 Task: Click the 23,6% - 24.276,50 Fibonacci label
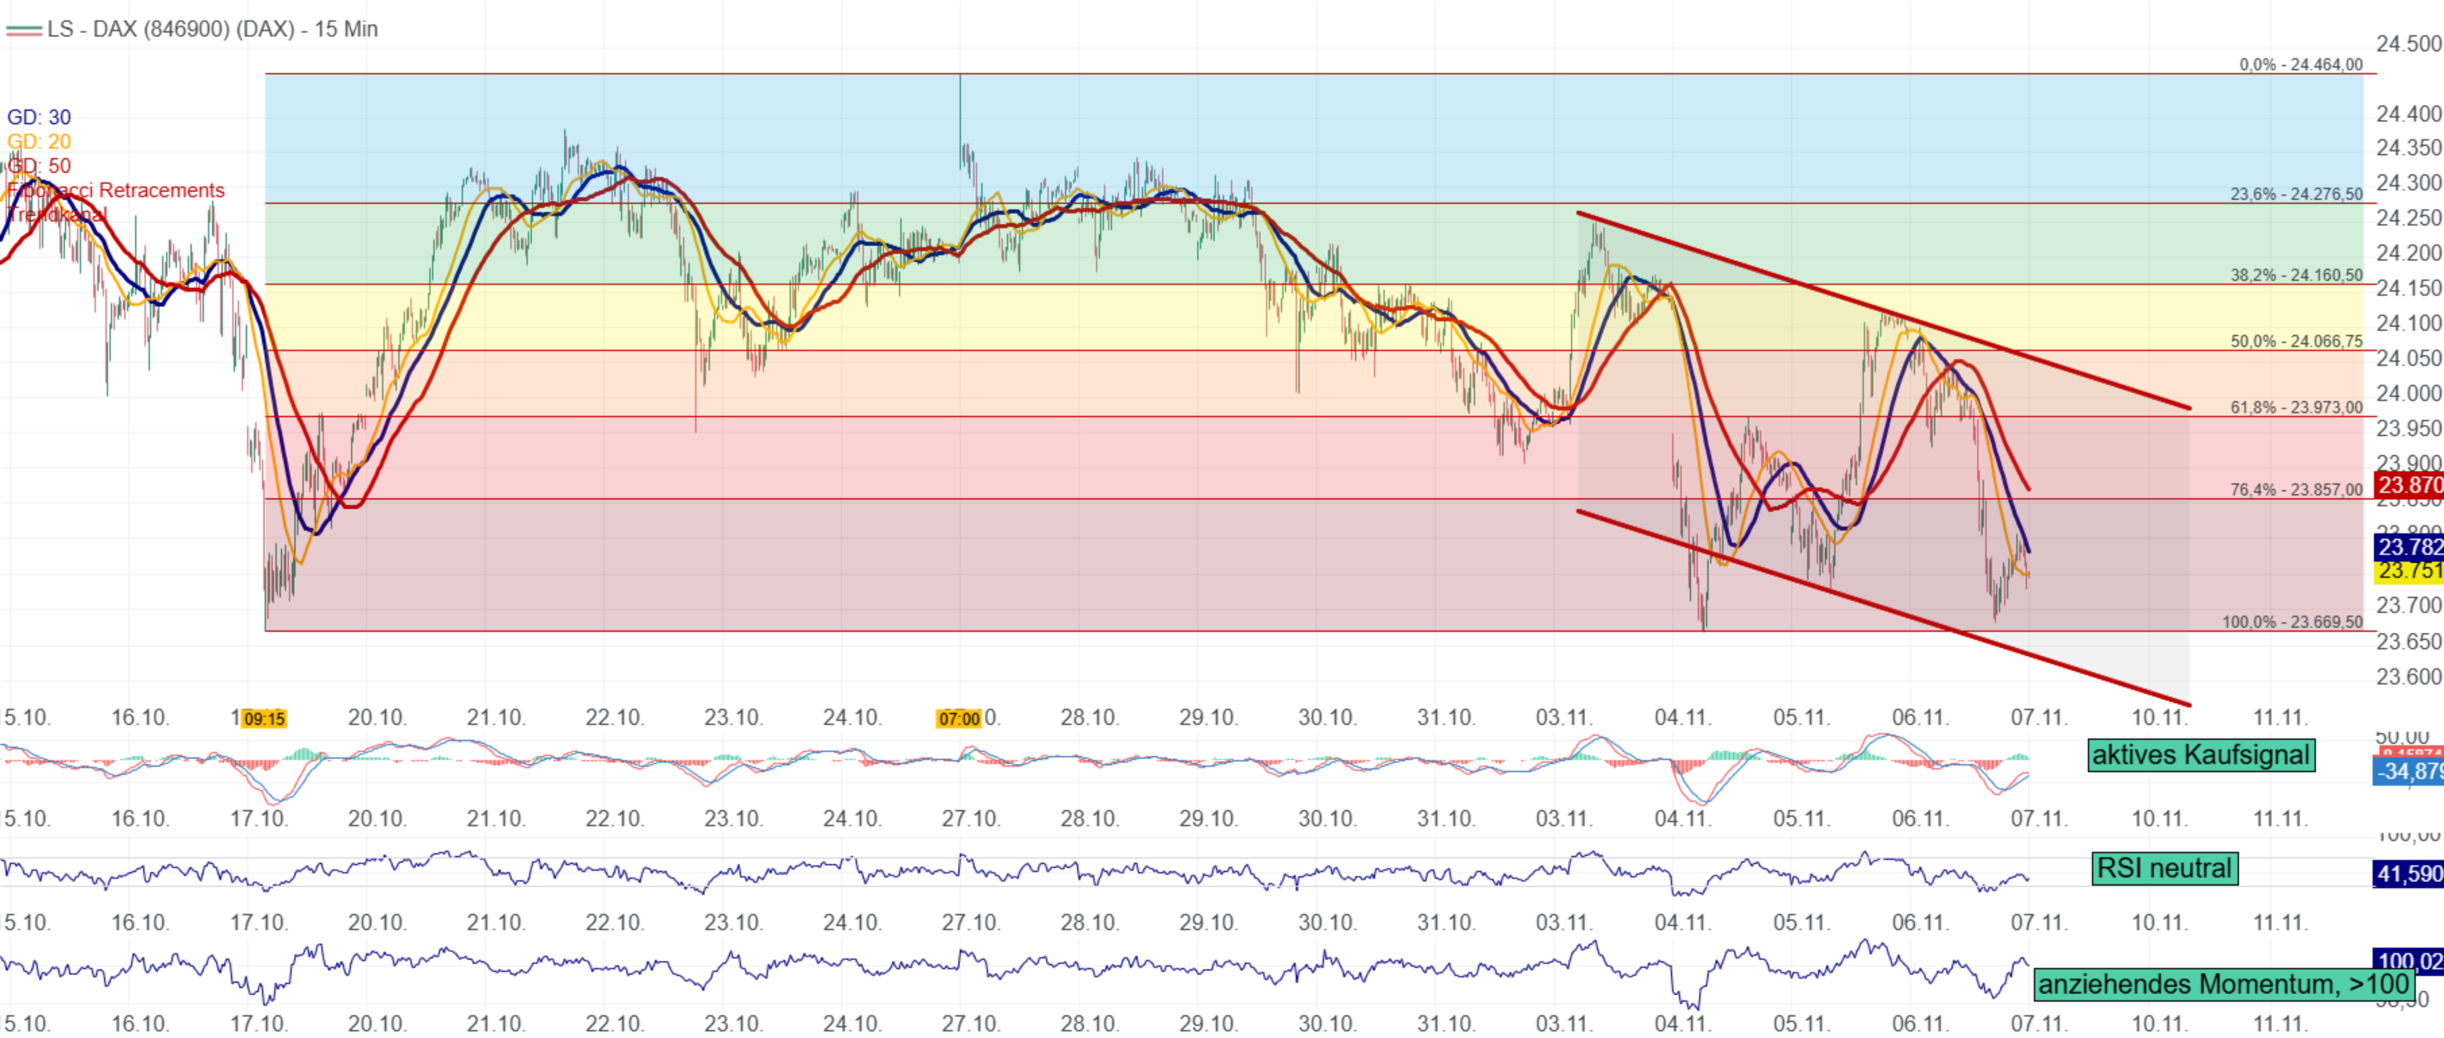pos(2296,194)
